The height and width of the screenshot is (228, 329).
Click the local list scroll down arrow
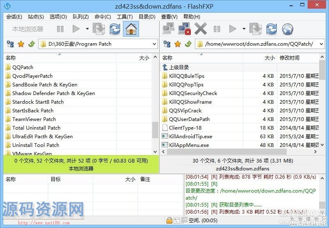coord(155,151)
